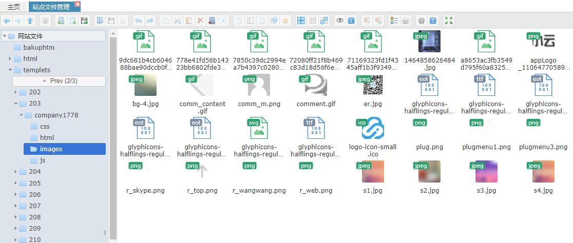
Task: Create a new folder via toolbar
Action: click(x=61, y=21)
